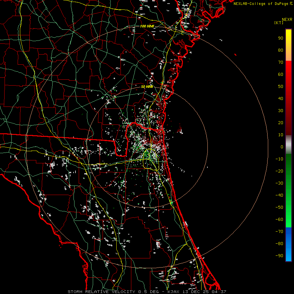294x294 pixels.
Task: Click the NEXR label above the scale
Action: click(x=287, y=19)
